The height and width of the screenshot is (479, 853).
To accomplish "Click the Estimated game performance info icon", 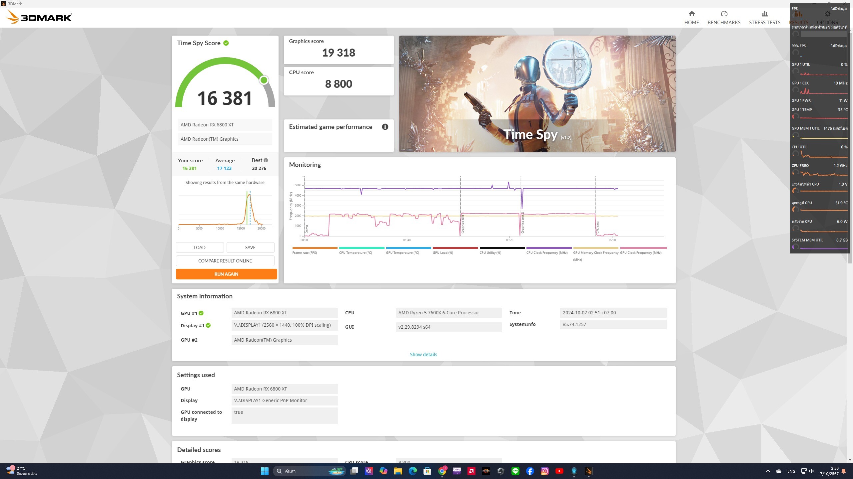I will (385, 127).
